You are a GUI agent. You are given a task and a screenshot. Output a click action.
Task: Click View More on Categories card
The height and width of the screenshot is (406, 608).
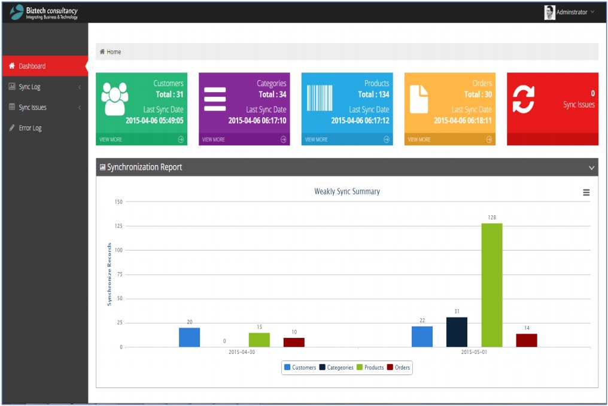pyautogui.click(x=213, y=139)
